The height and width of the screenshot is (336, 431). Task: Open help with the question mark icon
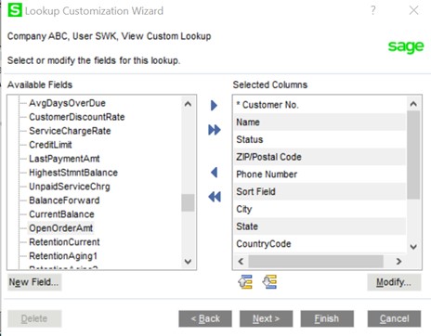(373, 10)
